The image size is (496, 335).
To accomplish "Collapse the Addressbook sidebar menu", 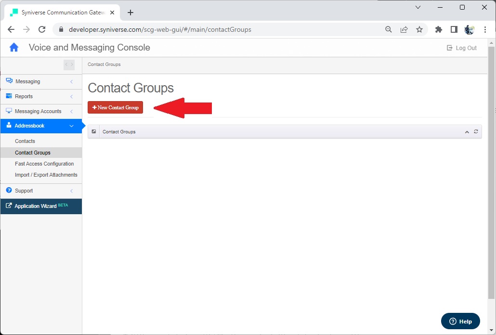I will 41,126.
